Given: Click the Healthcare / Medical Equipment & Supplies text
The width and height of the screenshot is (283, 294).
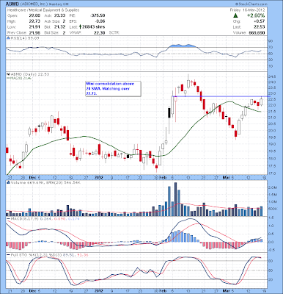Looking at the screenshot, I should tap(43, 10).
